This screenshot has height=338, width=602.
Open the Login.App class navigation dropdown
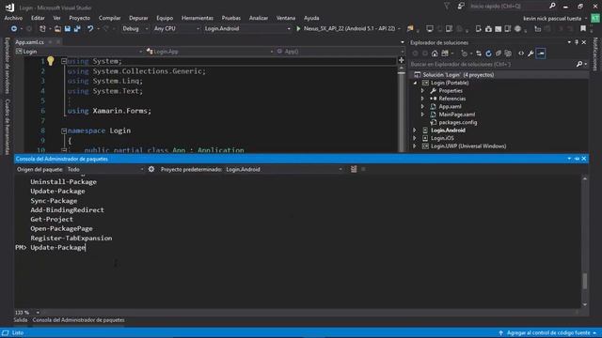pyautogui.click(x=210, y=52)
